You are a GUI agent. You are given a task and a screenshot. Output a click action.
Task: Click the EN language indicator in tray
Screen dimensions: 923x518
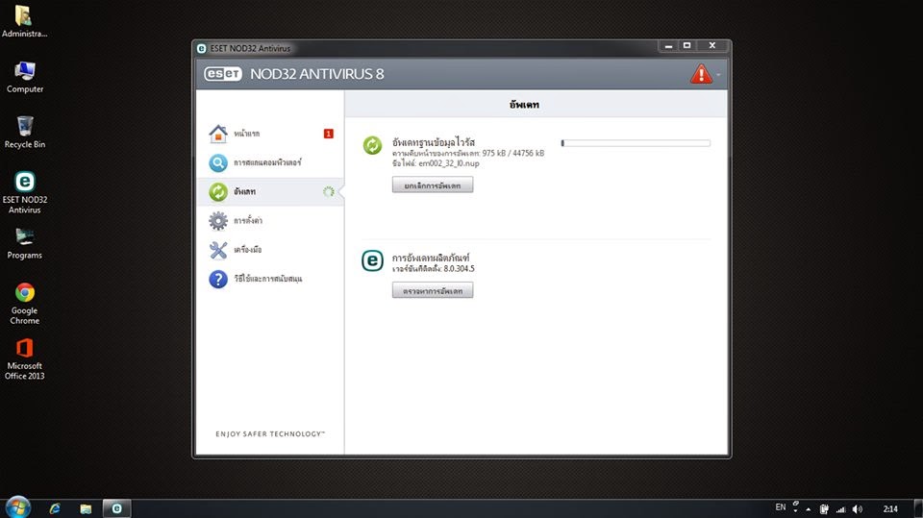click(x=781, y=507)
